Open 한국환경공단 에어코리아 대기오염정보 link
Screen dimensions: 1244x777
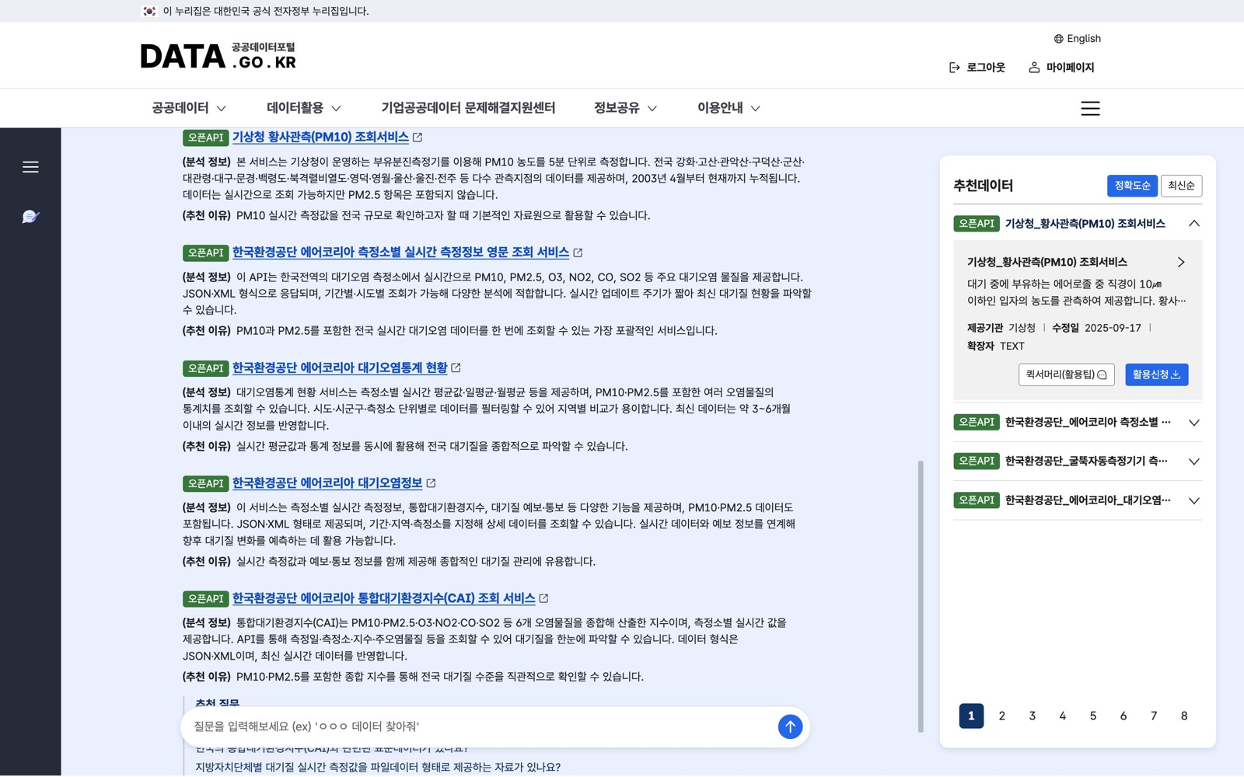point(327,483)
